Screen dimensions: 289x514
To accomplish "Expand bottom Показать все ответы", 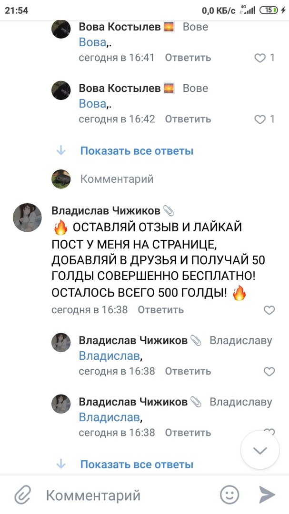I will tap(137, 465).
